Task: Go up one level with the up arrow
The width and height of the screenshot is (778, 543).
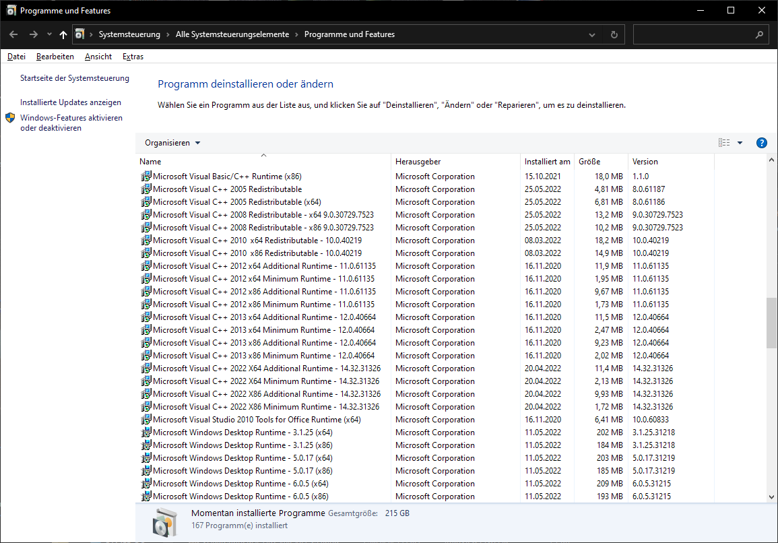Action: [63, 35]
